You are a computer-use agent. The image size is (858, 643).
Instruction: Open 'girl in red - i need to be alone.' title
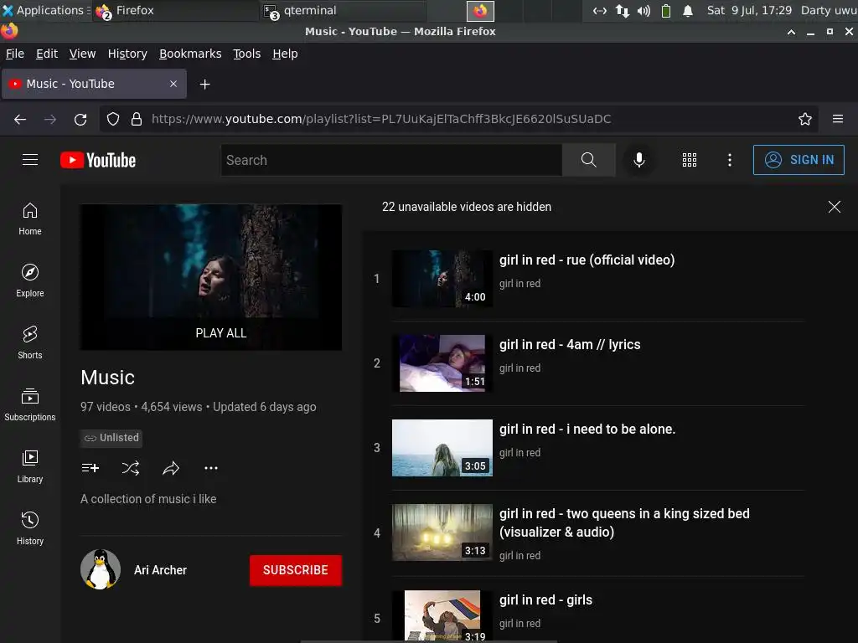tap(587, 430)
